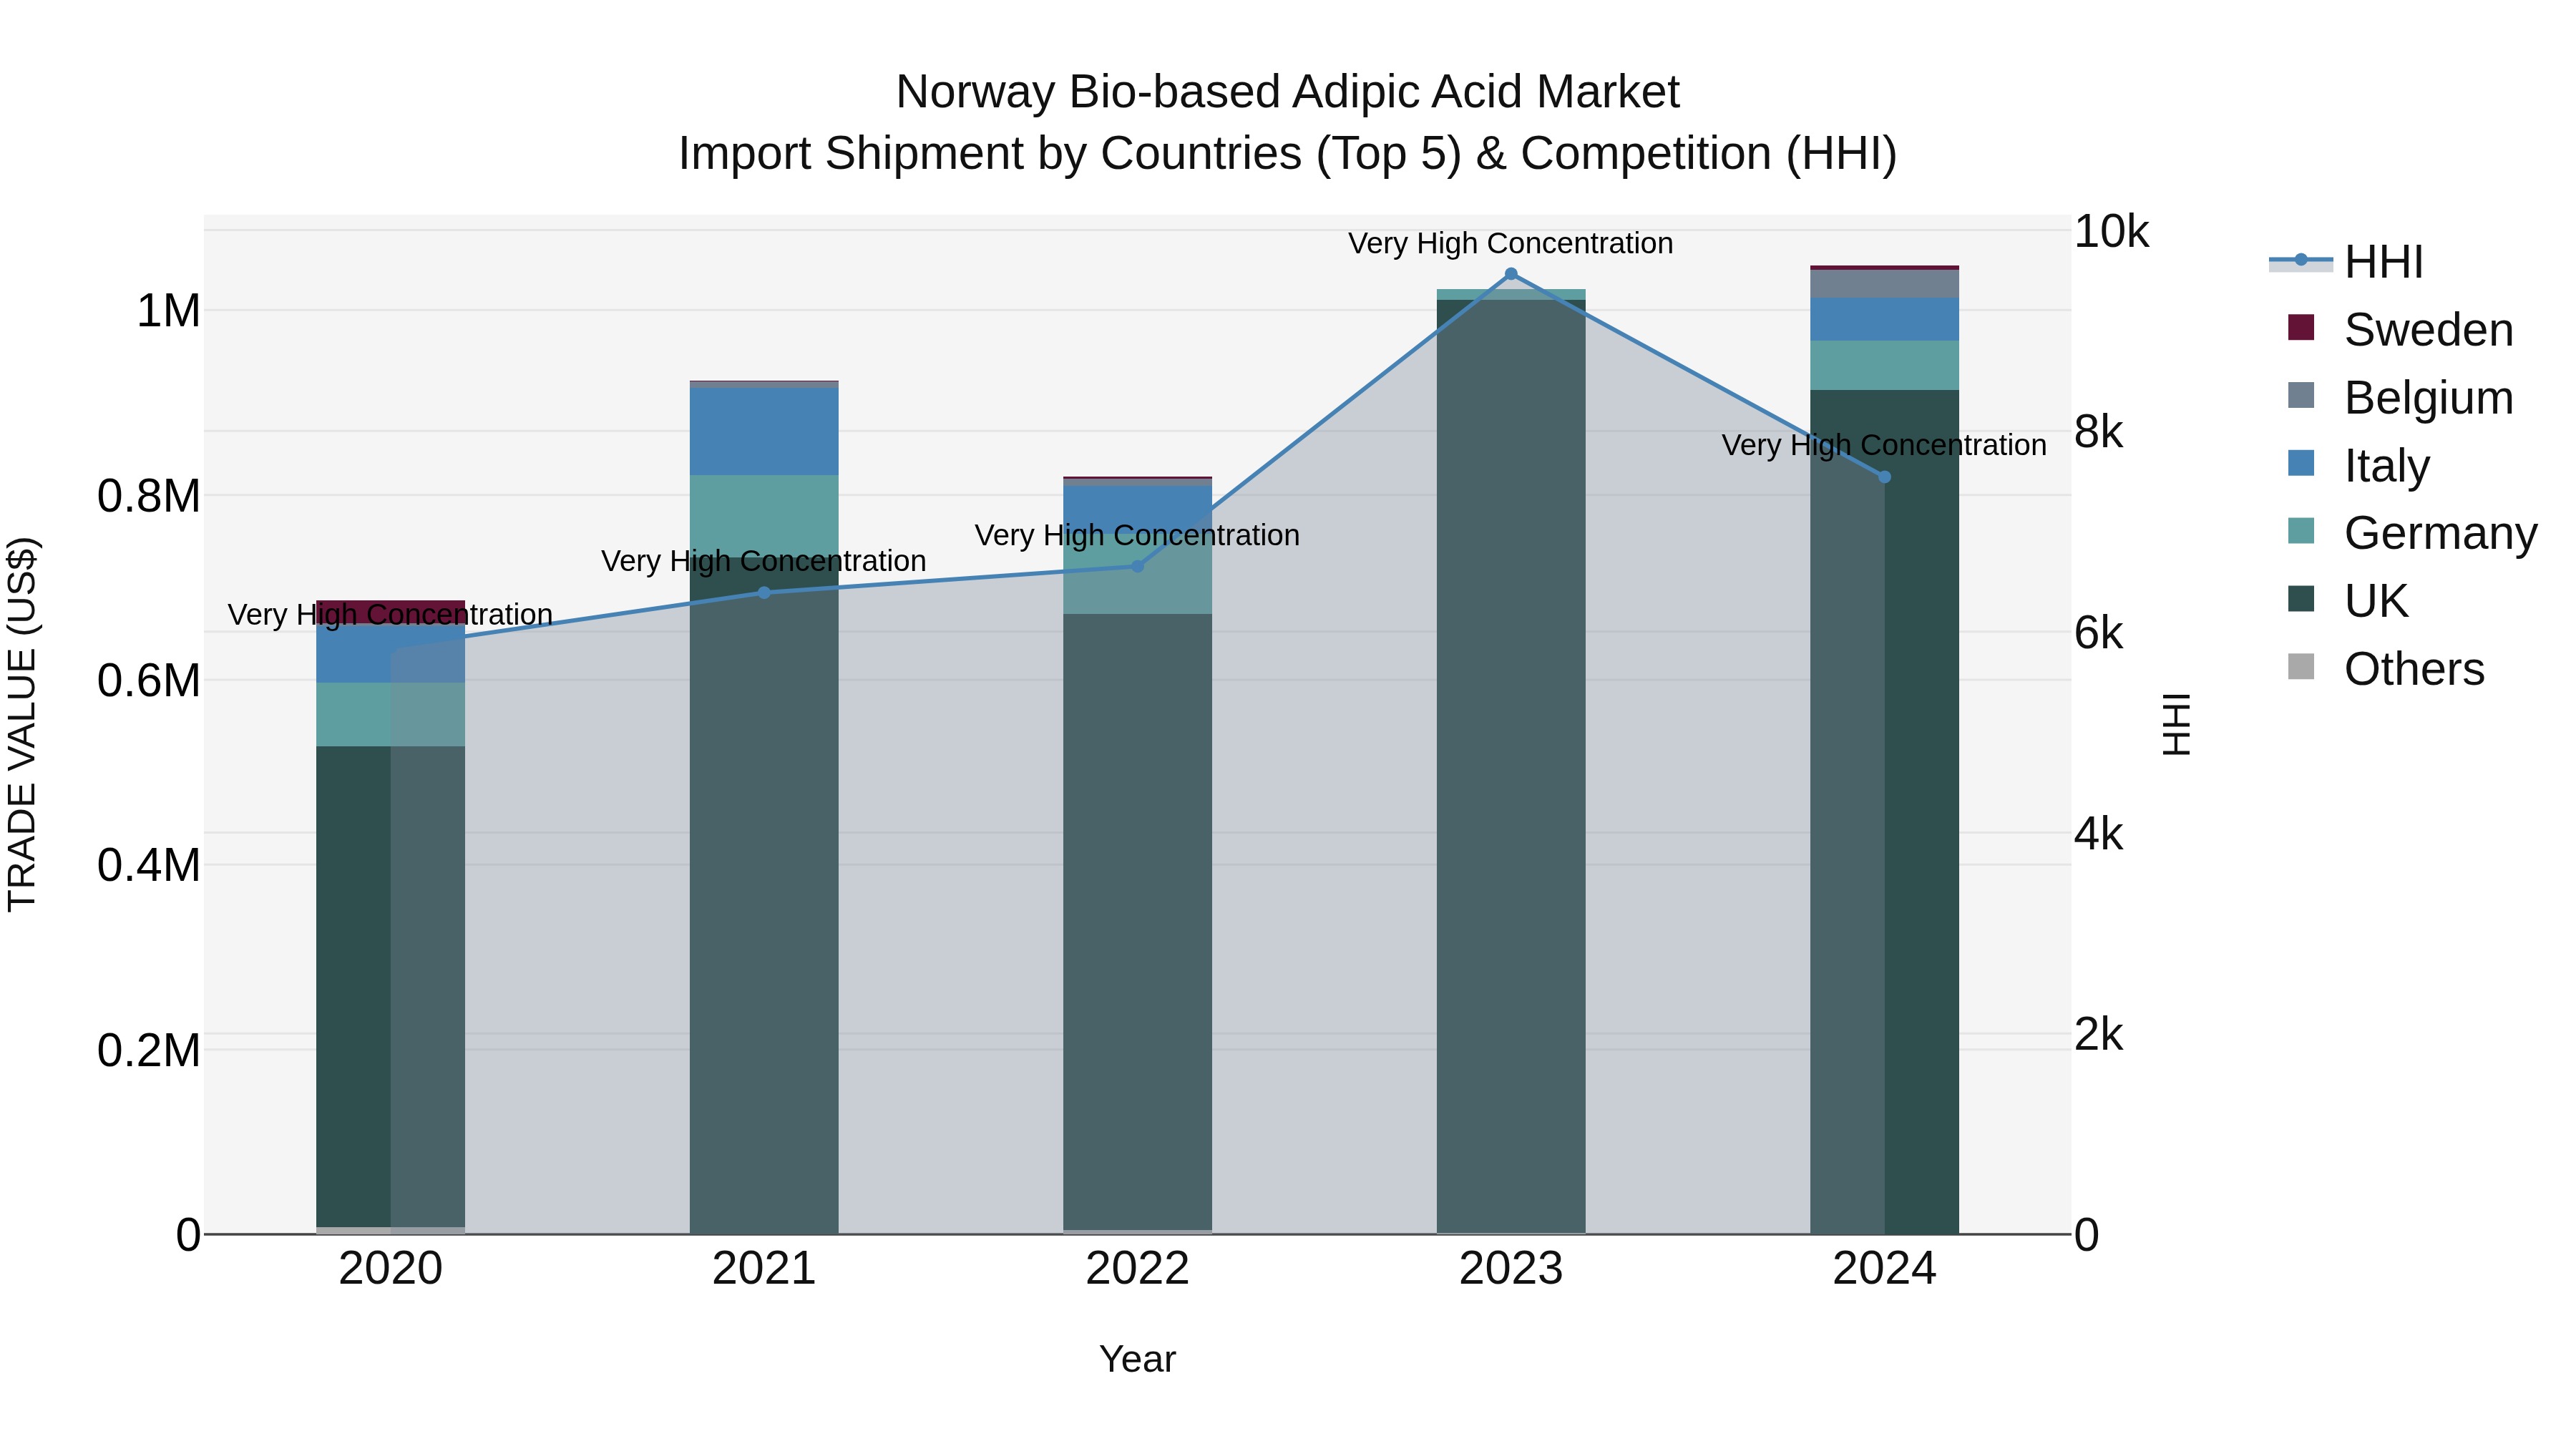Click the 2024 Very High Concentration annotation
Viewport: 2576px width, 1449px height.
coord(1884,445)
